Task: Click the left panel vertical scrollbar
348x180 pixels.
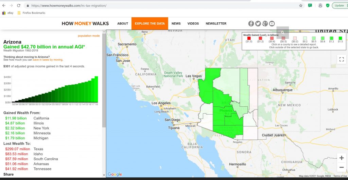Action: 104,81
